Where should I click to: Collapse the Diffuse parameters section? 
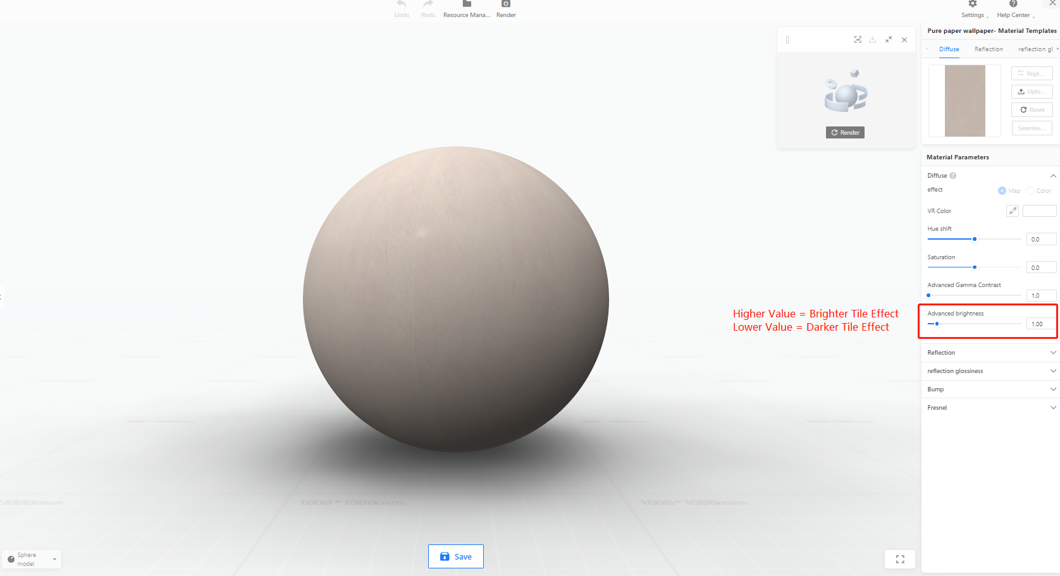tap(1053, 176)
